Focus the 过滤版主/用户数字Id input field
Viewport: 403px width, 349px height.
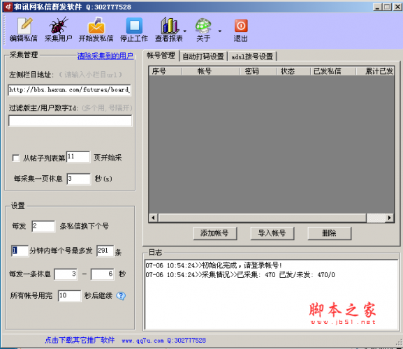coord(70,121)
